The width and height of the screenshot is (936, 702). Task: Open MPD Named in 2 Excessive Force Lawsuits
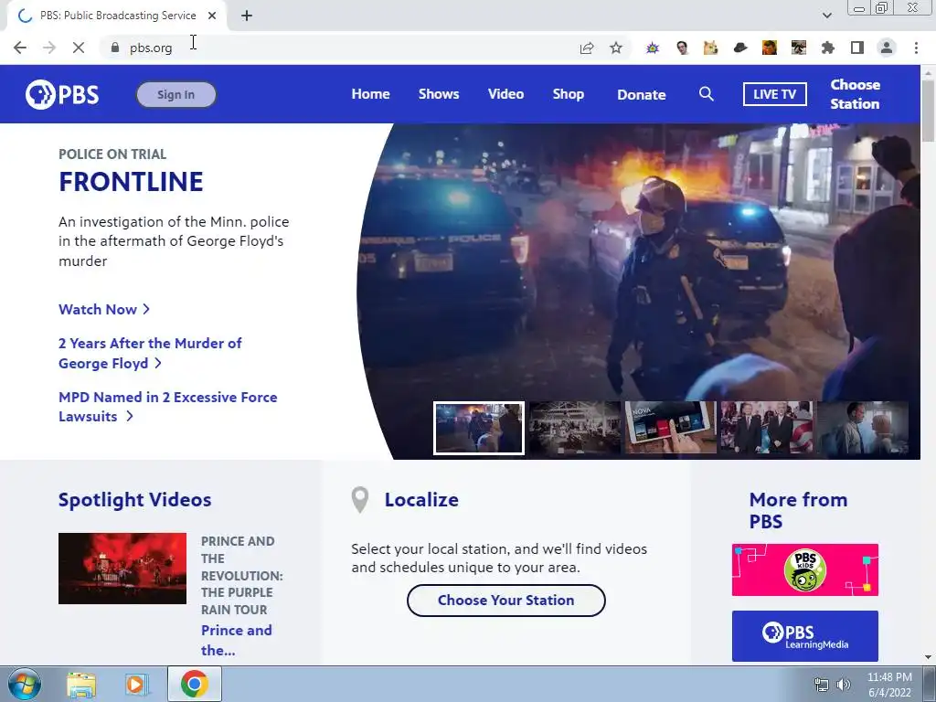[168, 407]
